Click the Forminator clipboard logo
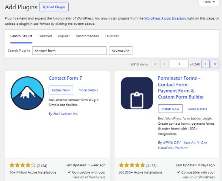 click(x=137, y=93)
